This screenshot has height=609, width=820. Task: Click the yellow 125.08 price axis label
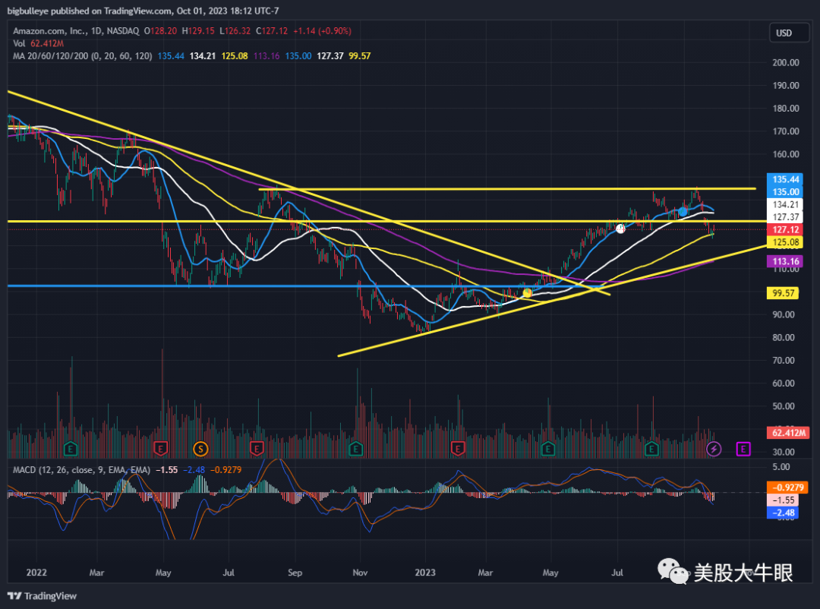point(784,242)
